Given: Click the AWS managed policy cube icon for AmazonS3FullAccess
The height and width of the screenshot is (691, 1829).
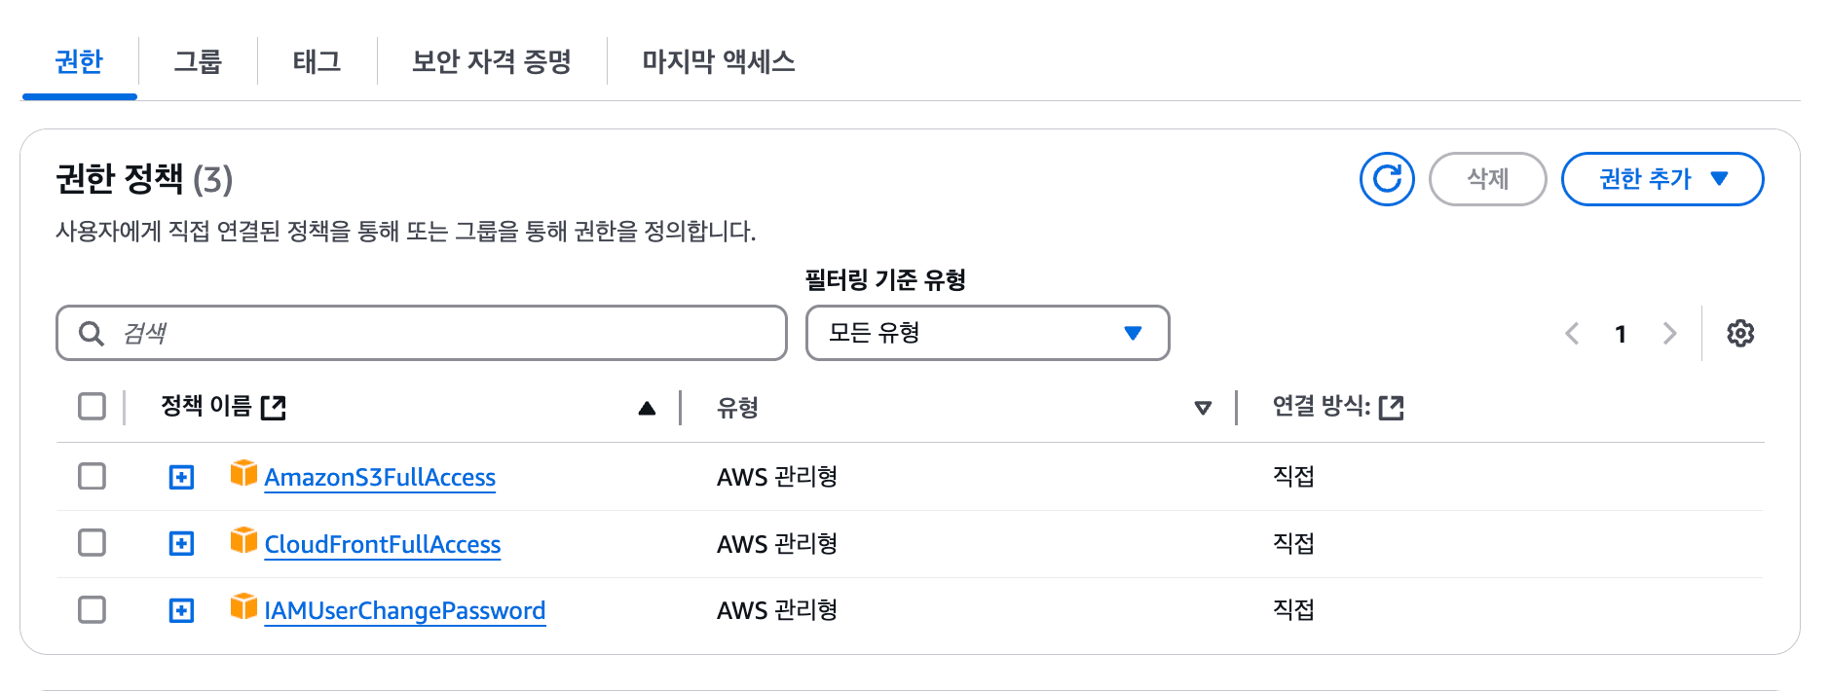Looking at the screenshot, I should click(x=243, y=476).
